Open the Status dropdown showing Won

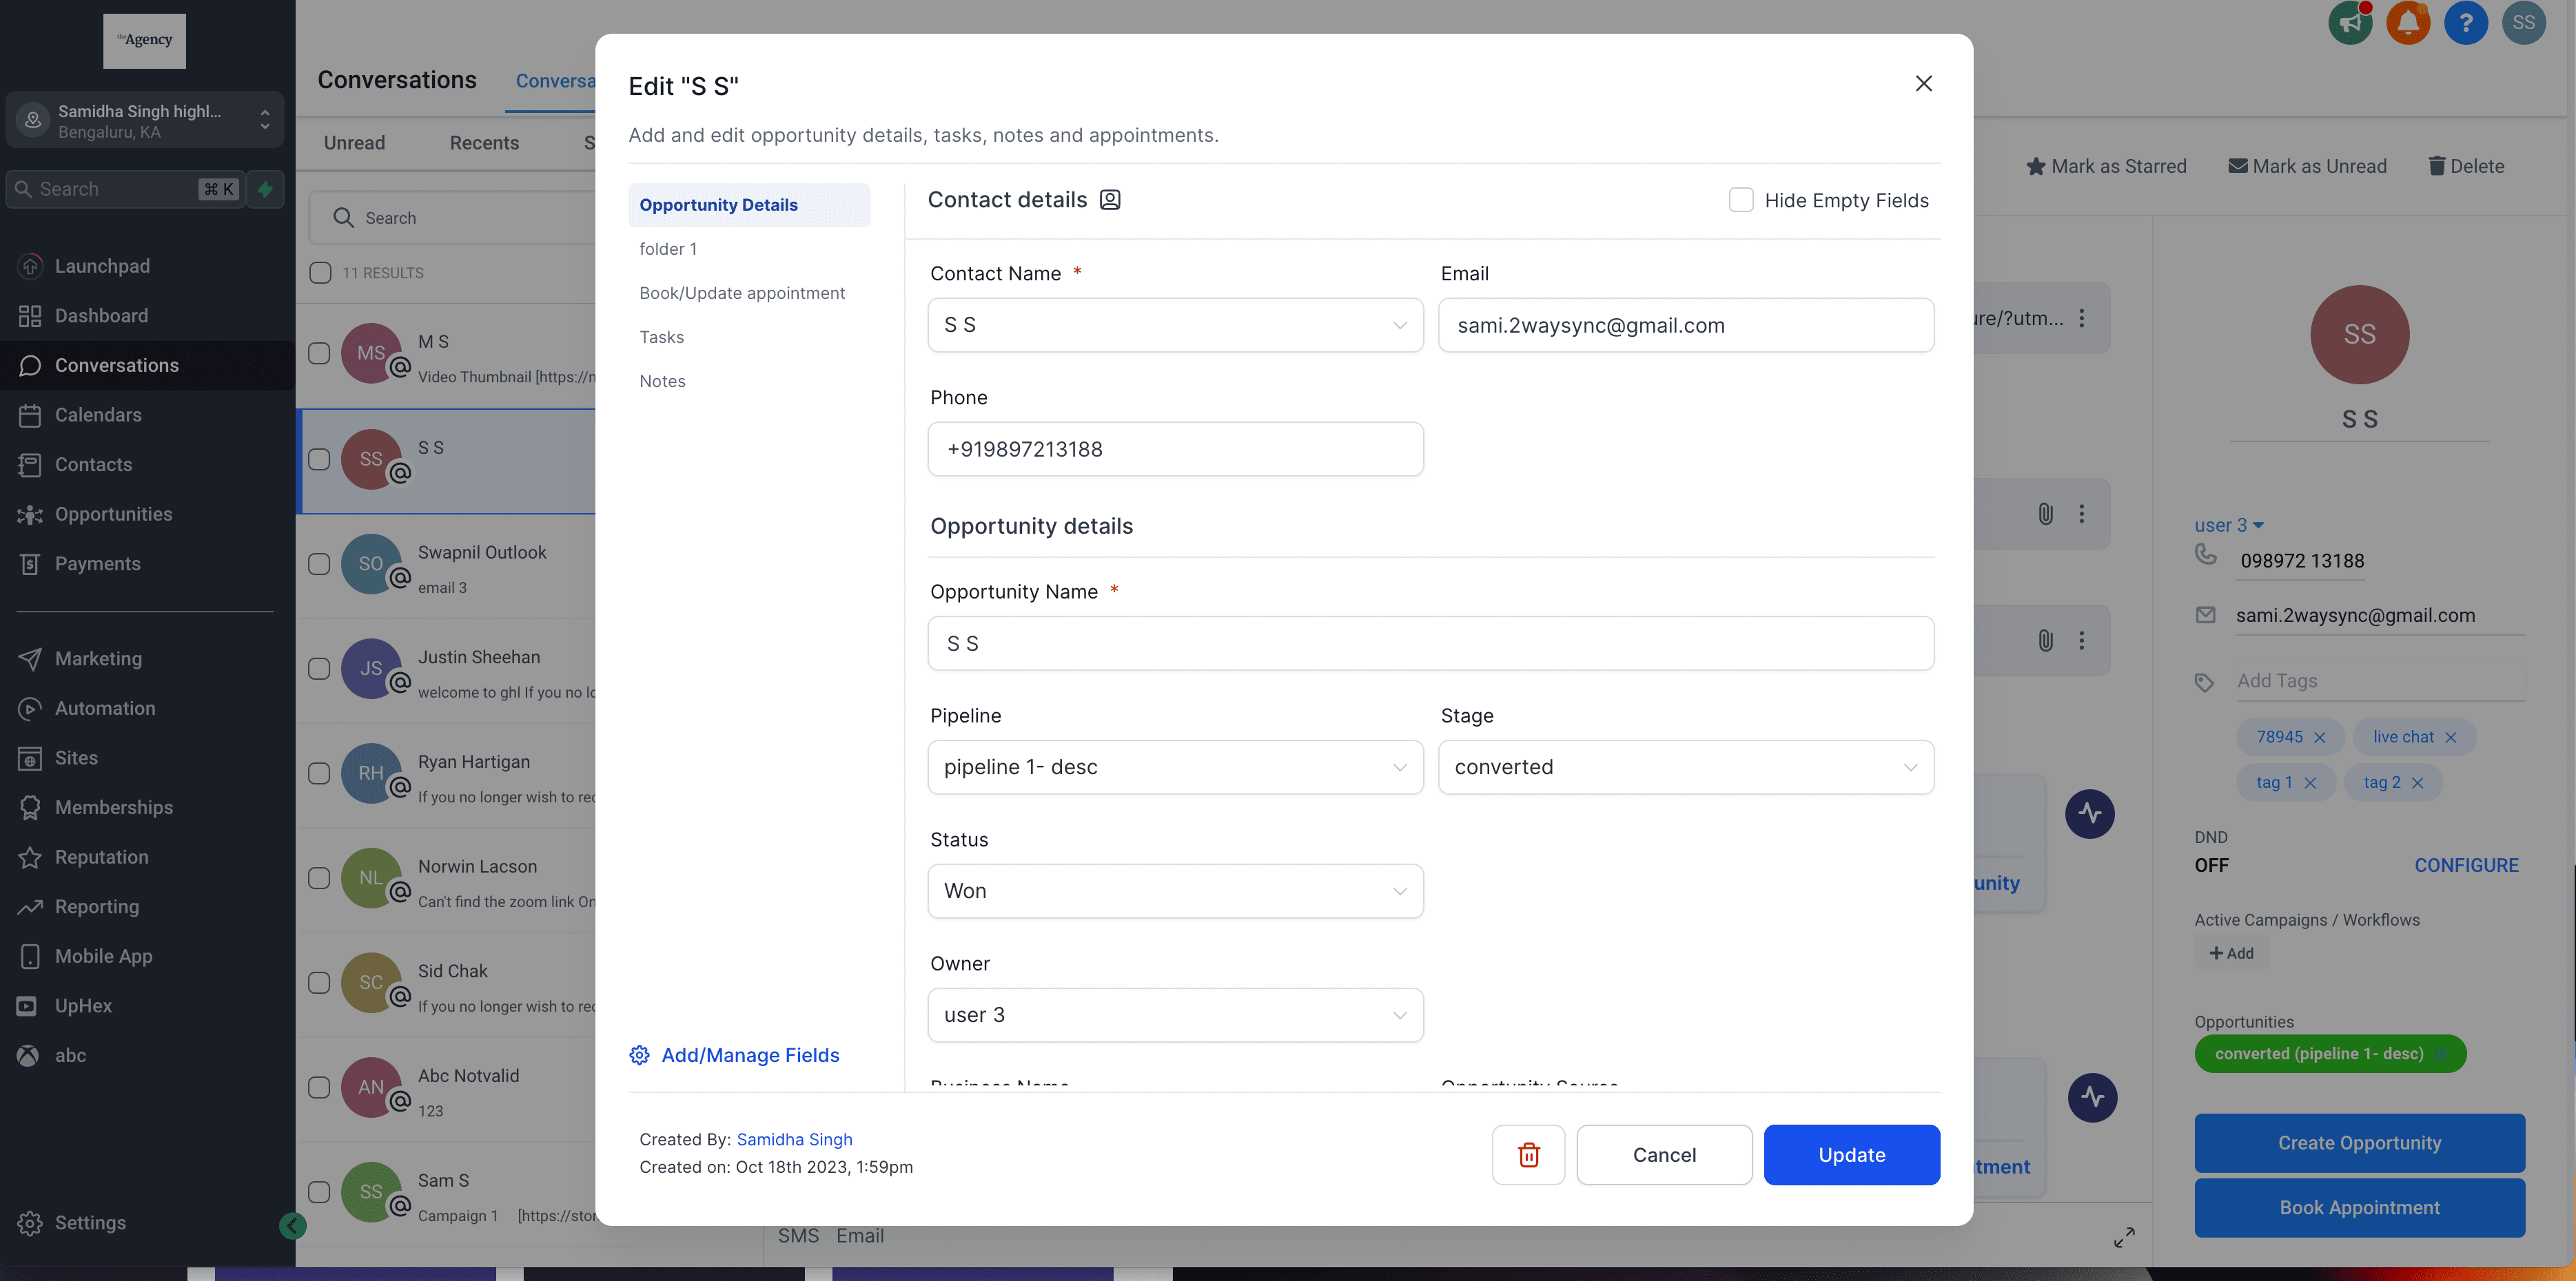(1175, 891)
